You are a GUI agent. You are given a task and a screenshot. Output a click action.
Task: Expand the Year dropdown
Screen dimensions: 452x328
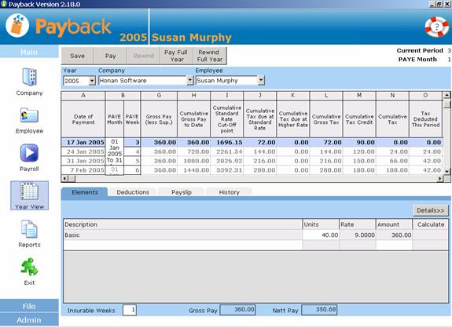[x=92, y=81]
